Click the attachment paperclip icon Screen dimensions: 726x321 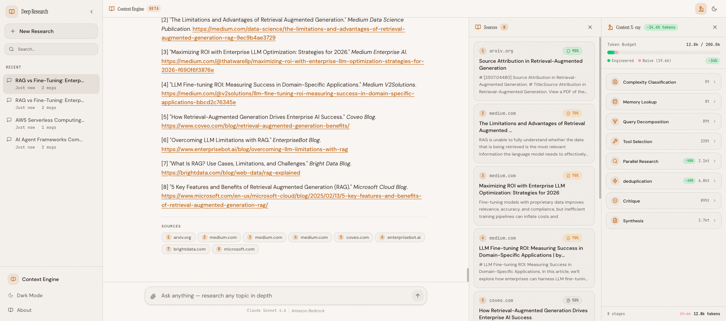click(153, 296)
